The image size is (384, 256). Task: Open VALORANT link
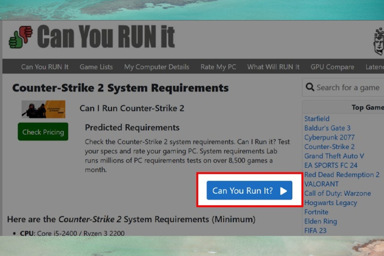321,184
